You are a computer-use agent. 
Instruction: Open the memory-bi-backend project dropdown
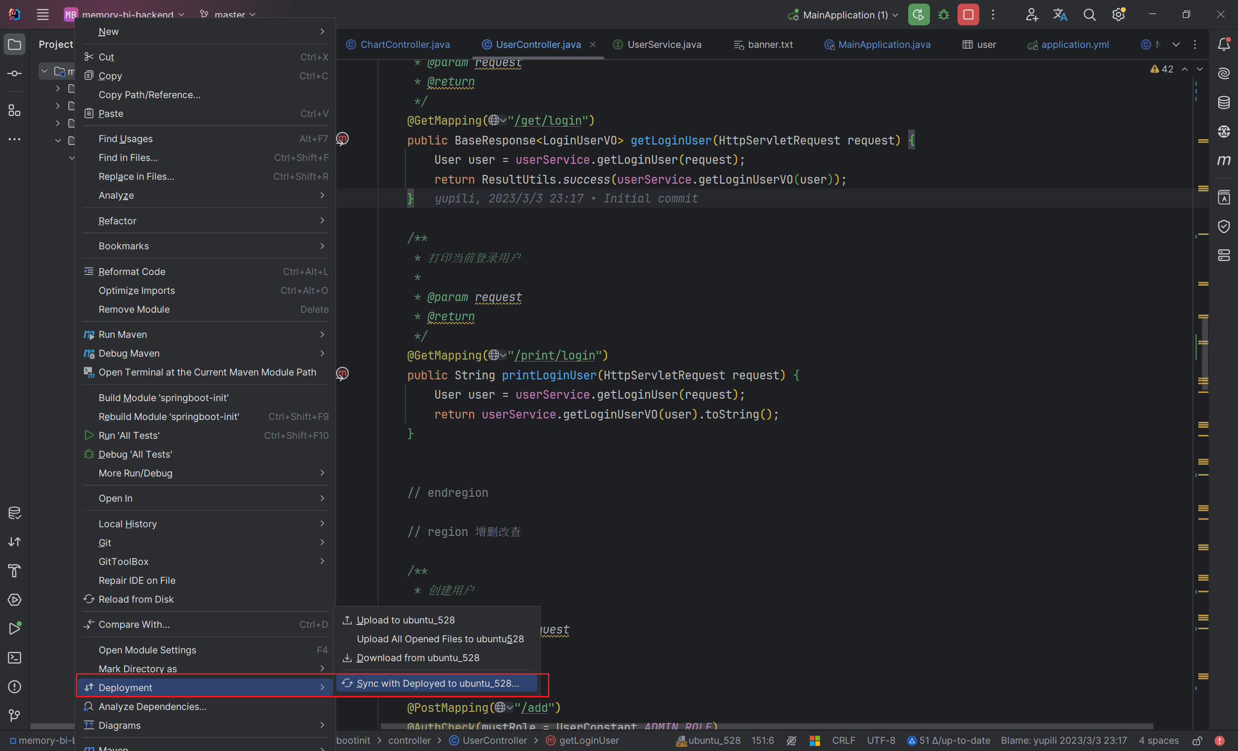pos(125,15)
